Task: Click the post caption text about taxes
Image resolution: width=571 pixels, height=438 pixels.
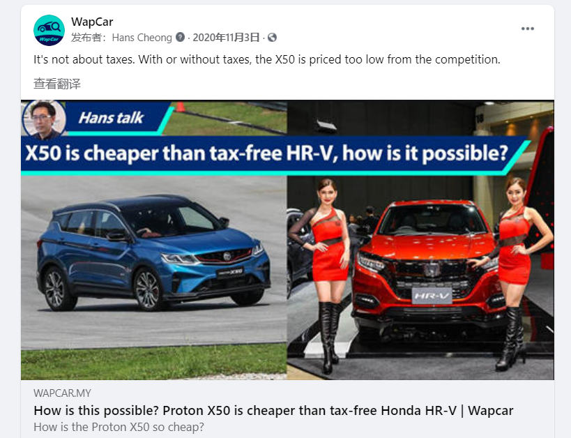Action: (267, 59)
